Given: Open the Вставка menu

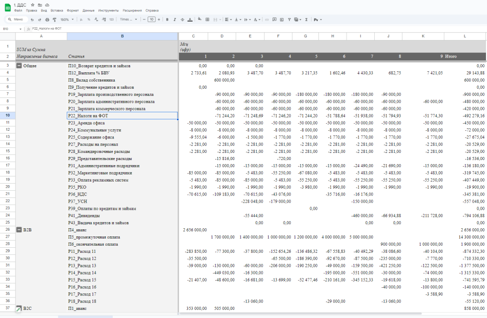Looking at the screenshot, I should click(x=57, y=10).
